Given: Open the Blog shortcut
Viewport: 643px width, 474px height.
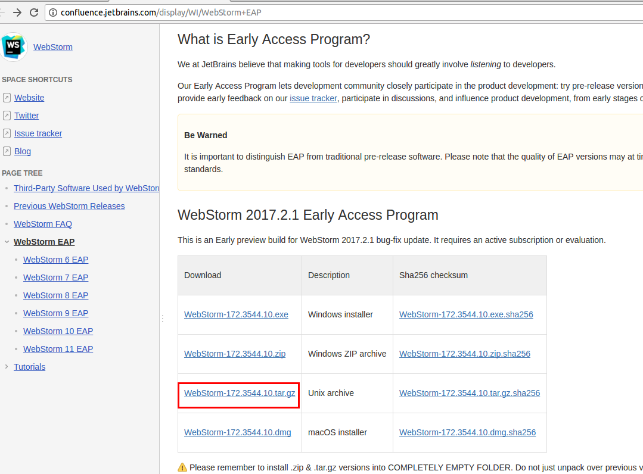Looking at the screenshot, I should [x=23, y=151].
